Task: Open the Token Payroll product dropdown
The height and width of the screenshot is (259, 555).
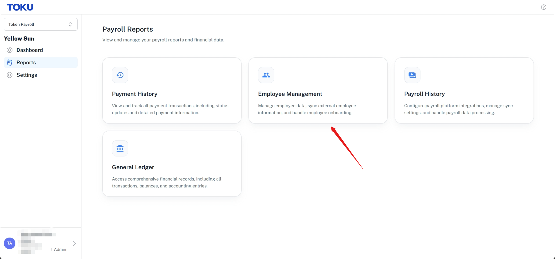Action: point(41,24)
